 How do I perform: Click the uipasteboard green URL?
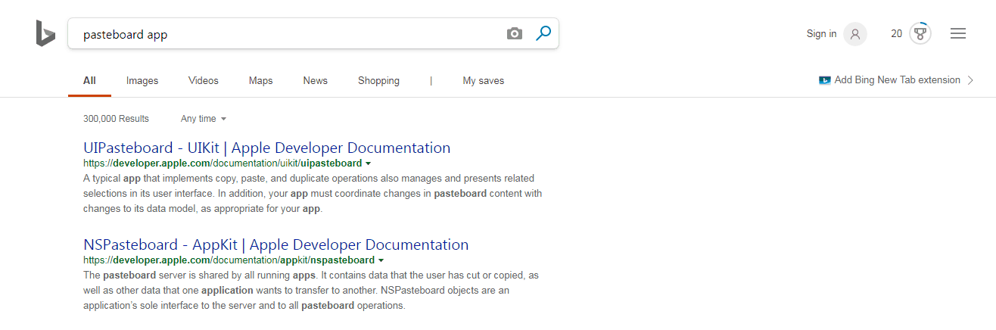(x=223, y=163)
